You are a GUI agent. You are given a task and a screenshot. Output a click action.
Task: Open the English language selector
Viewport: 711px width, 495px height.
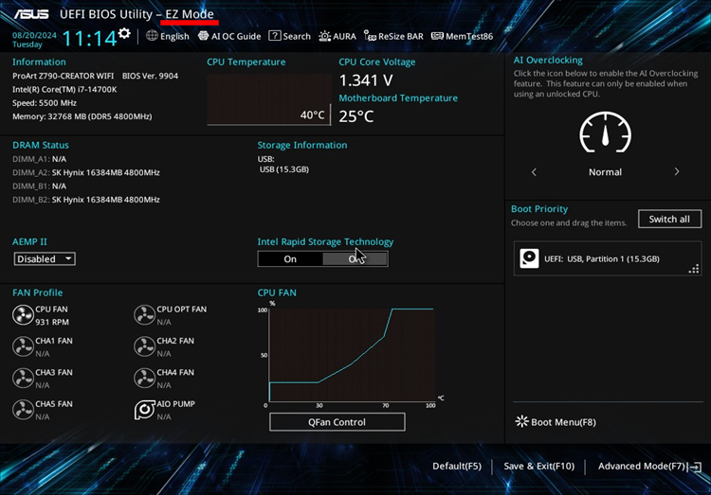[167, 36]
